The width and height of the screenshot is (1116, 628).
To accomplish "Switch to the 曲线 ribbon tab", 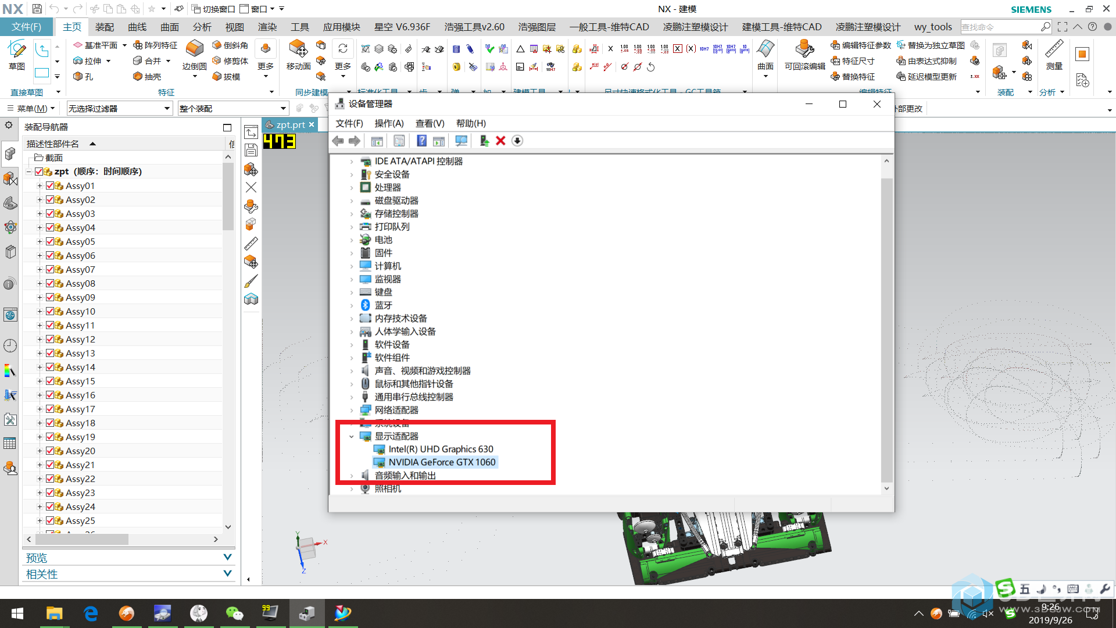I will pyautogui.click(x=137, y=27).
